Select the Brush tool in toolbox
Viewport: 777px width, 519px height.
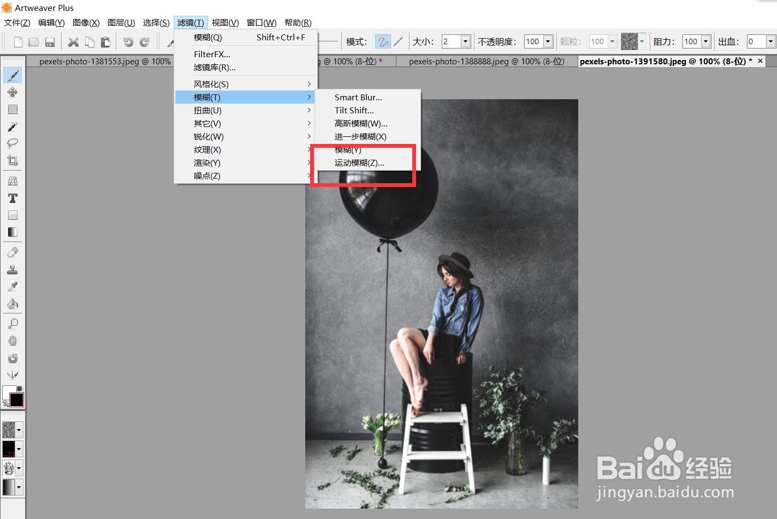point(13,75)
